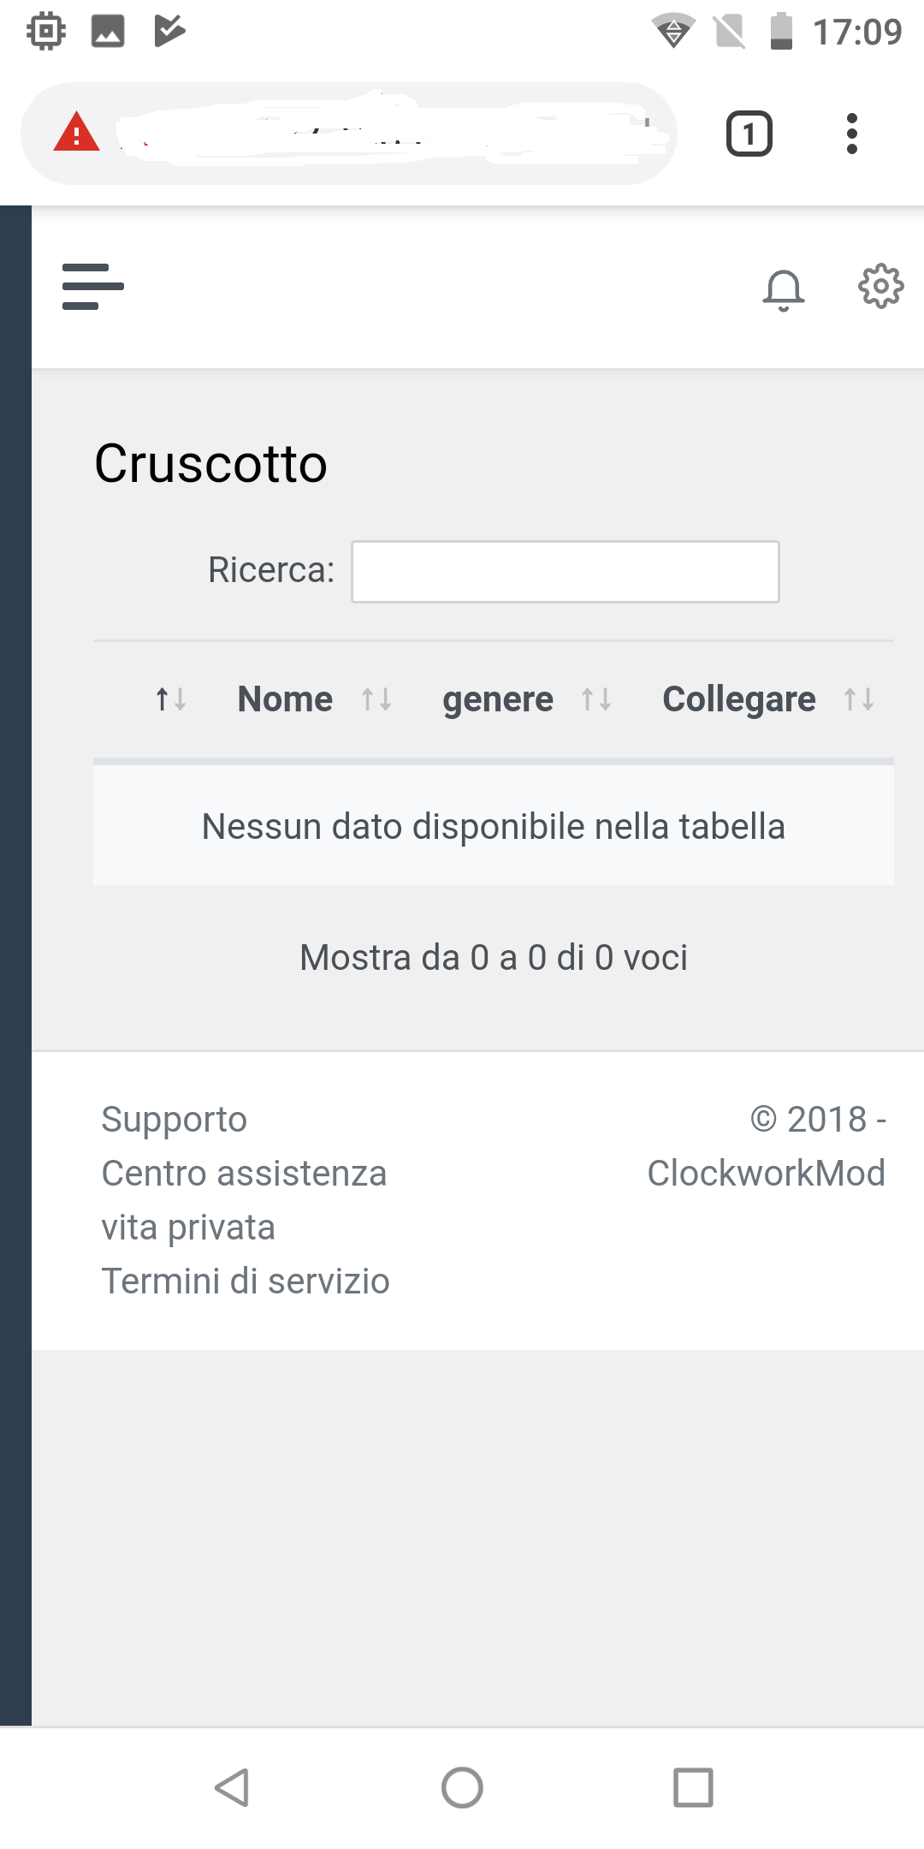Screen dimensions: 924x1849
Task: Open the vita privata link
Action: point(188,1228)
